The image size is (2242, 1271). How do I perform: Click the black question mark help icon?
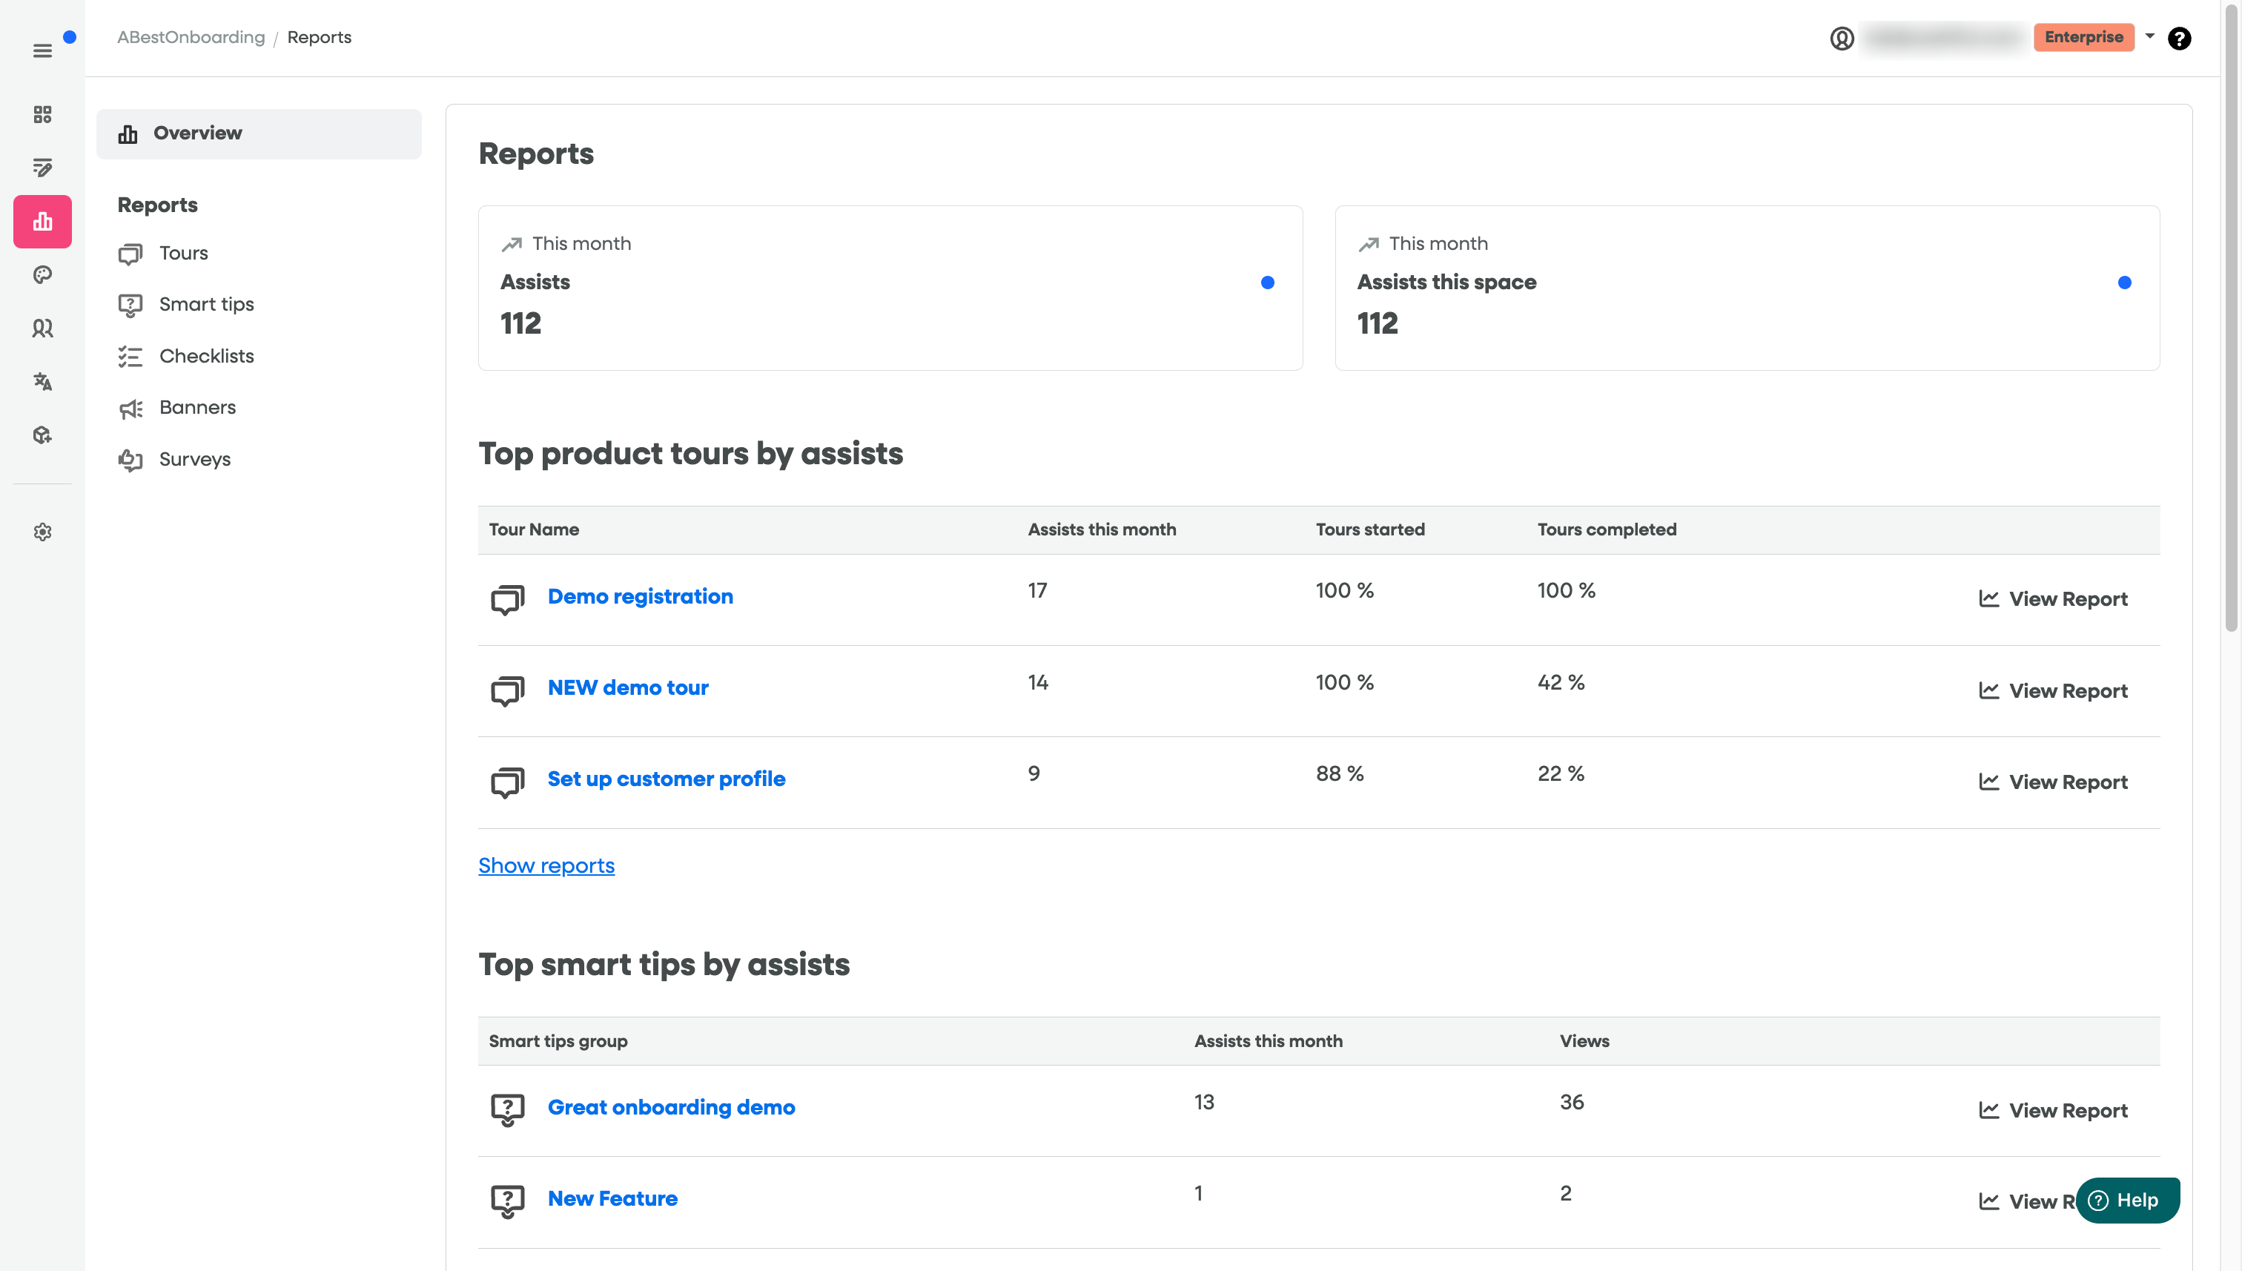click(x=2178, y=39)
